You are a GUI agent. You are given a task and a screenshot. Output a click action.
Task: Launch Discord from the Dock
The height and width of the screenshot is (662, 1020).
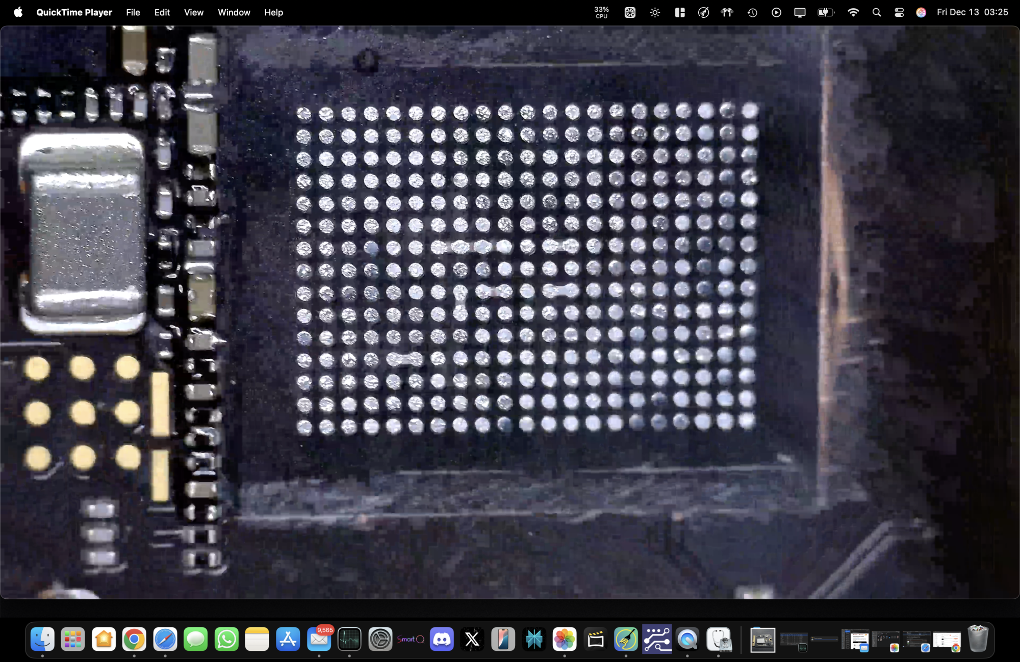442,639
